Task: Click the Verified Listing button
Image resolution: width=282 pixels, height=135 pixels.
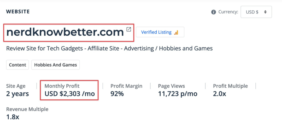Action: 160,32
